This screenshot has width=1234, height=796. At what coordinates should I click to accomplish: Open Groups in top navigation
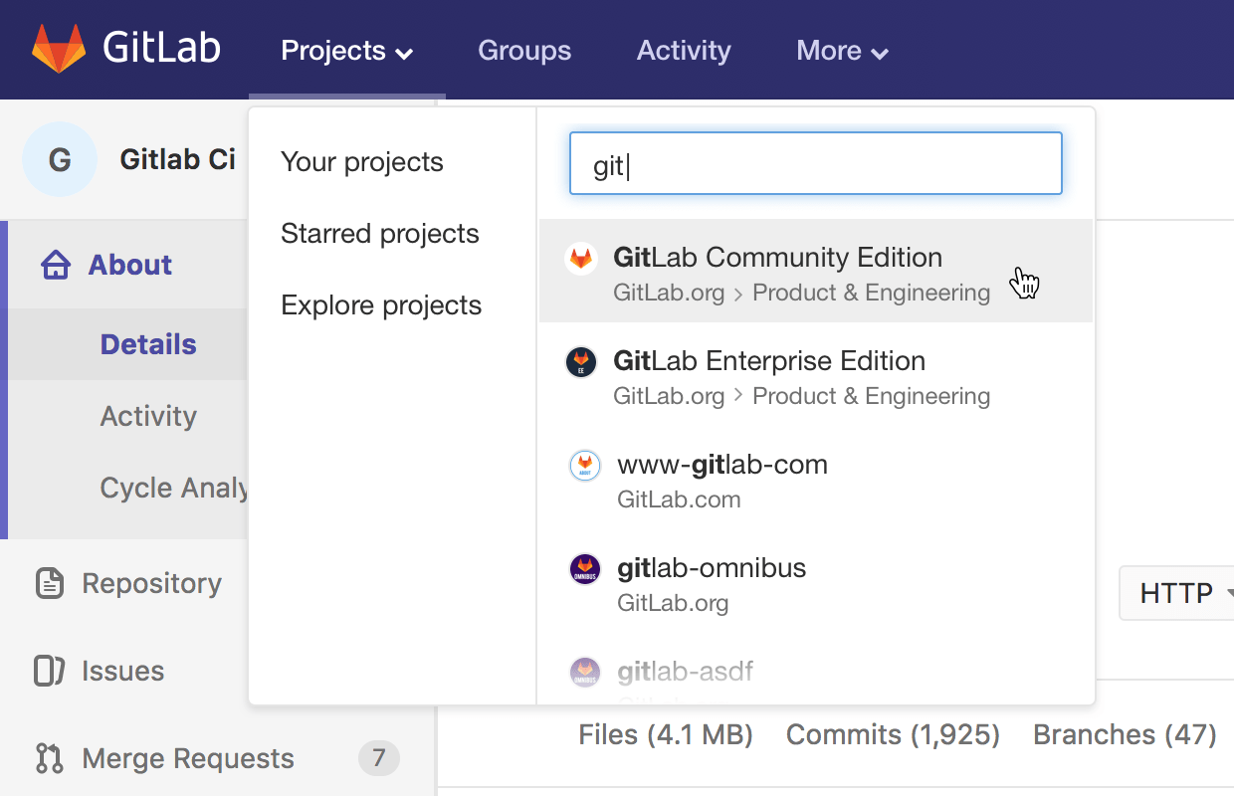tap(524, 51)
